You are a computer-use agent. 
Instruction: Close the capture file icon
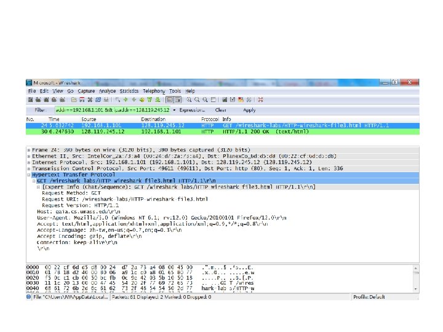click(90, 100)
